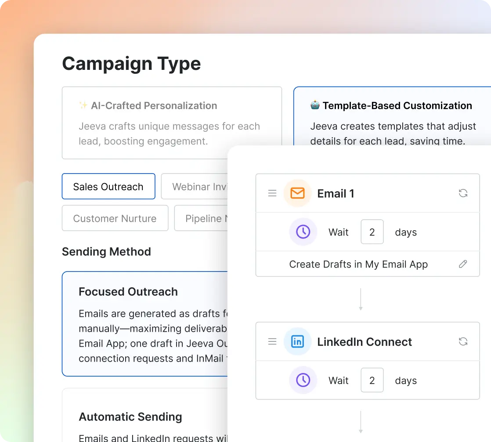Image resolution: width=491 pixels, height=442 pixels.
Task: Click the Wait label under Email 1
Action: tap(338, 232)
